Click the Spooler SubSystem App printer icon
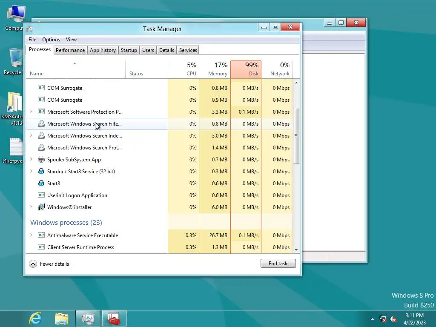This screenshot has height=327, width=436. point(41,160)
